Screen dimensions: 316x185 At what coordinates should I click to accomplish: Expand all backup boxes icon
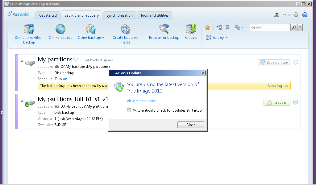227,27
